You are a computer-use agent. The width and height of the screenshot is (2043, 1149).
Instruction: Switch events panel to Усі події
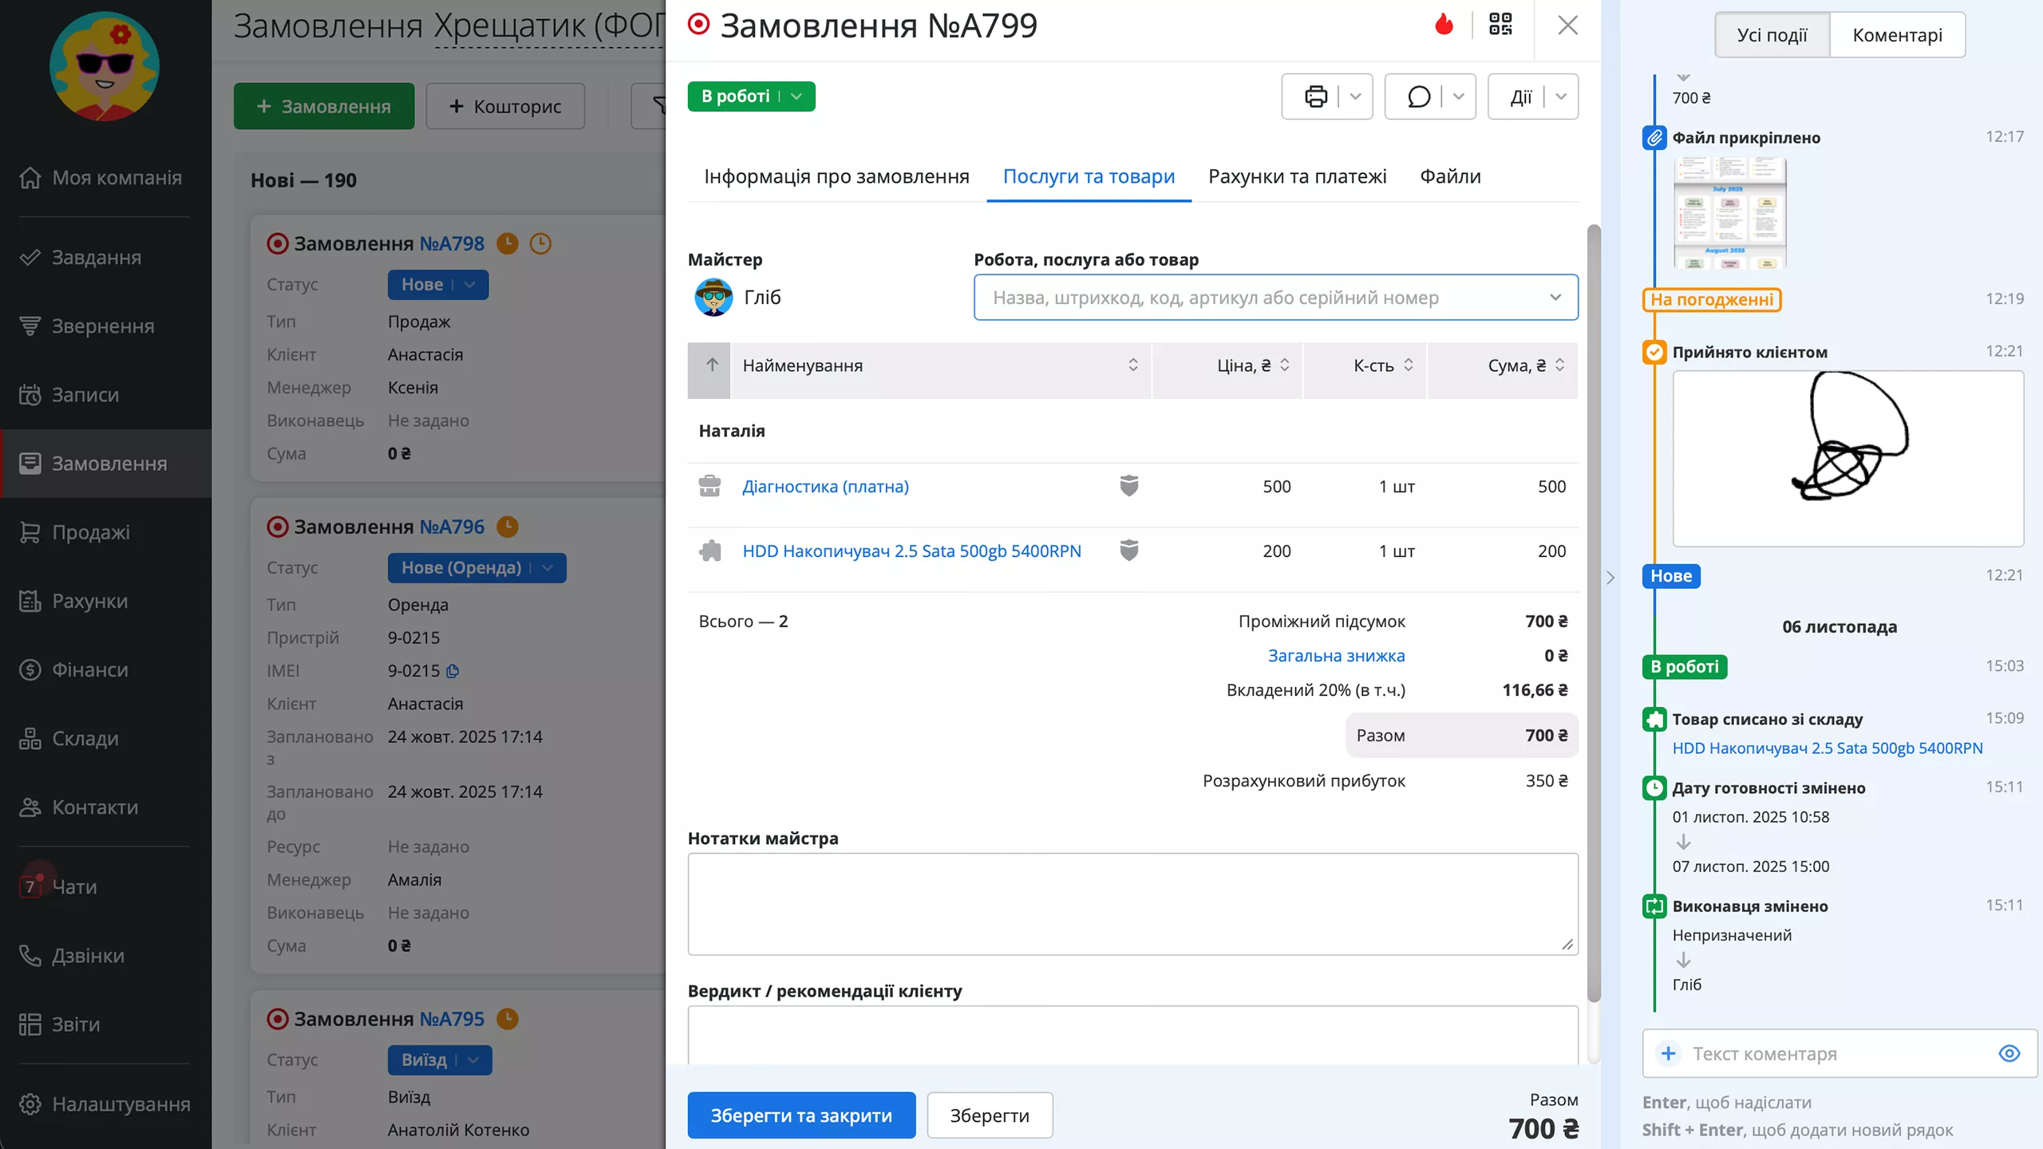1772,35
